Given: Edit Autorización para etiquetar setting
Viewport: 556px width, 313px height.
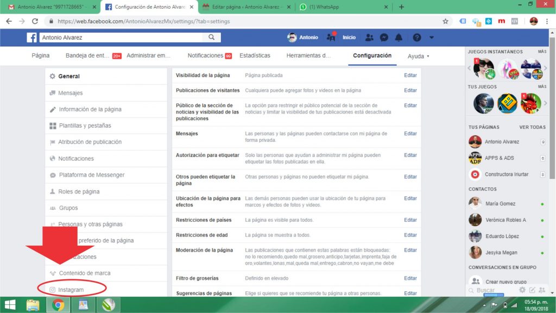Looking at the screenshot, I should 410,155.
